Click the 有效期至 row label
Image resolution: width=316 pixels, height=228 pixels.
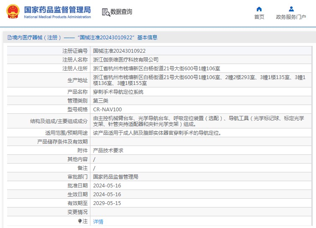pyautogui.click(x=77, y=203)
